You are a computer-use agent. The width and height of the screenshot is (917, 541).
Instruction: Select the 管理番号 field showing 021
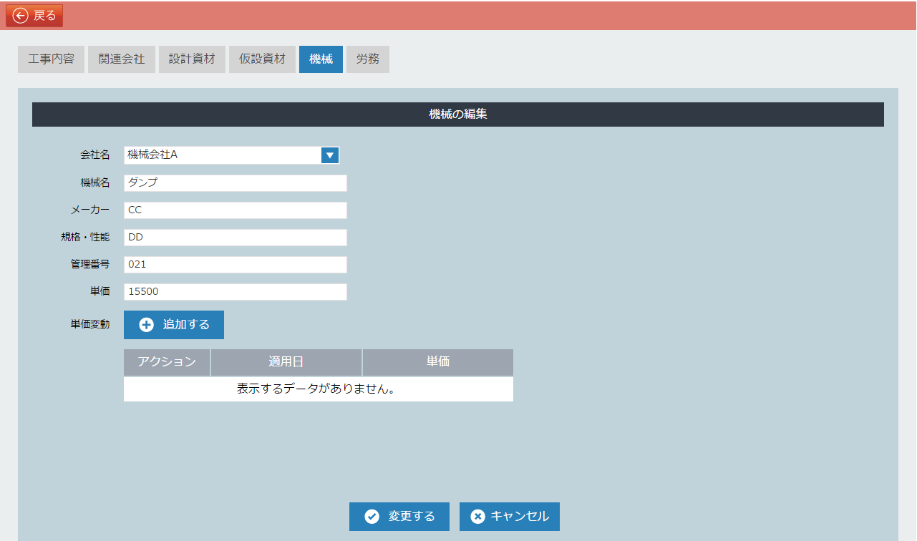(x=236, y=265)
